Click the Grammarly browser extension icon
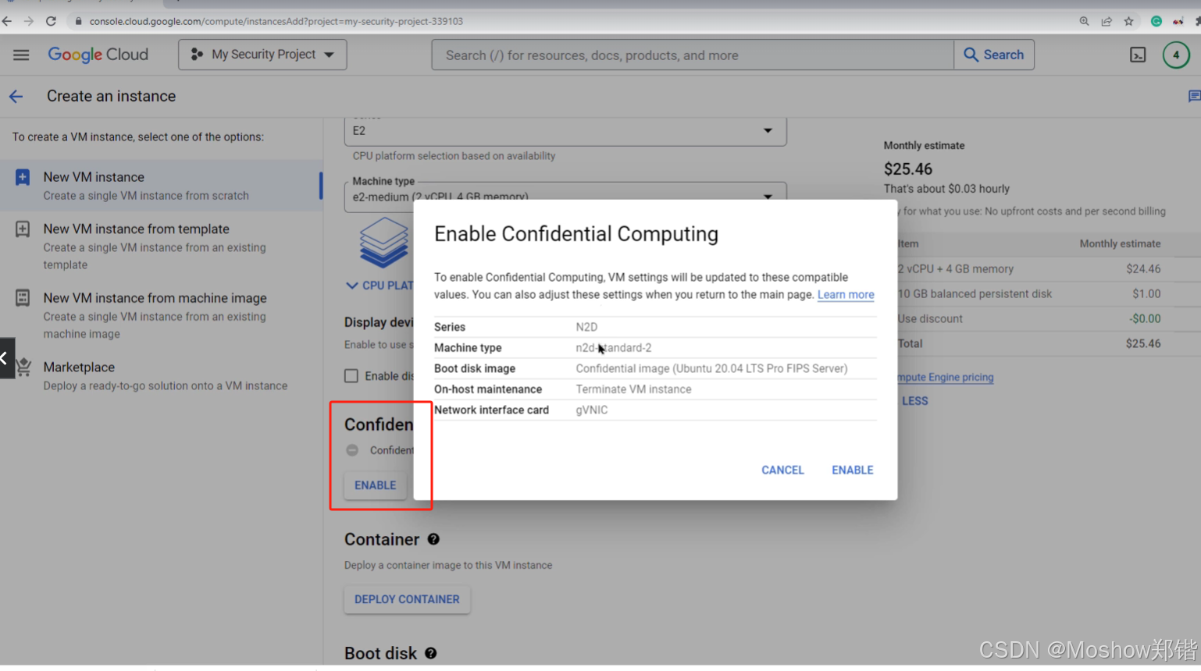The image size is (1201, 671). [1156, 21]
